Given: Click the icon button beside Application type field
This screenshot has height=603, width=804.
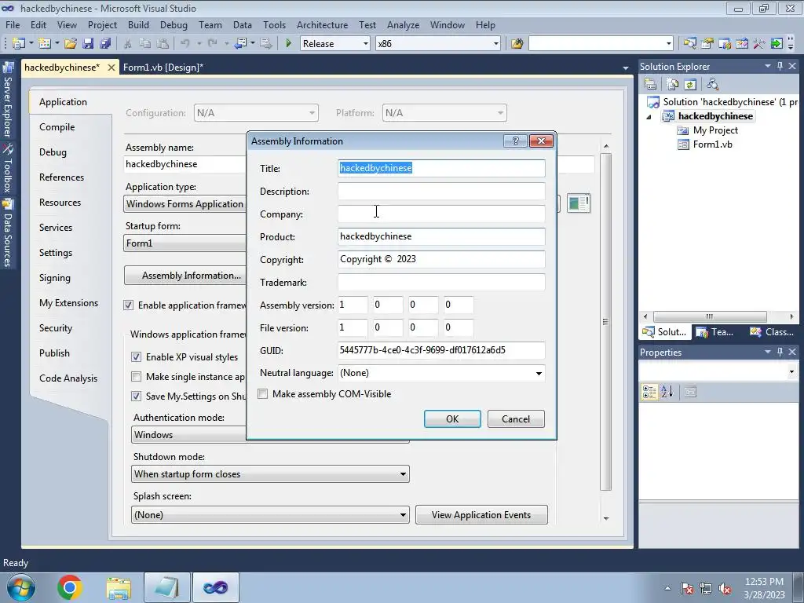Looking at the screenshot, I should click(x=579, y=203).
